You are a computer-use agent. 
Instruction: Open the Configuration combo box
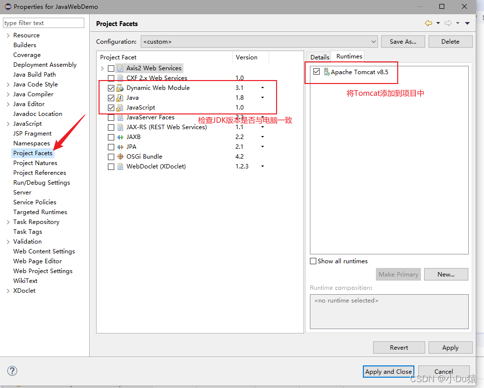pos(259,41)
